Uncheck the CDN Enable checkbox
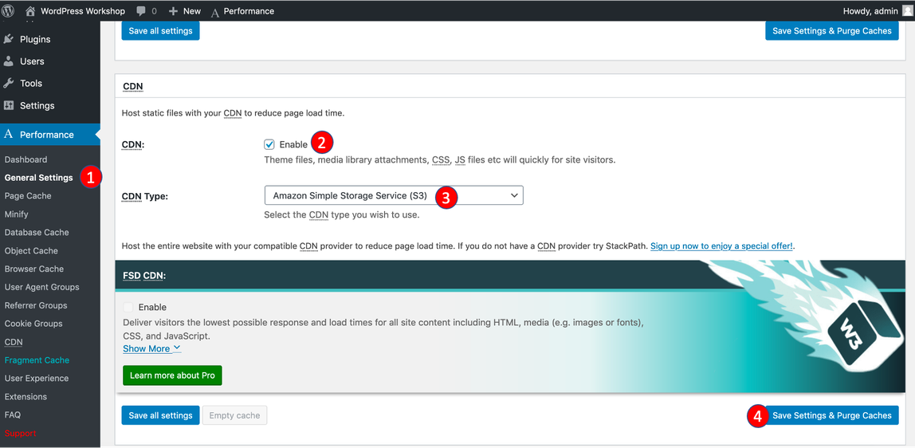Viewport: 915px width, 448px height. point(269,144)
